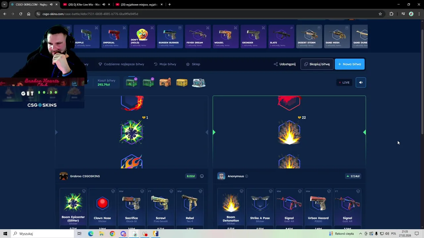Open the Sacrifice Glock-18 item
The image size is (424, 238).
pyautogui.click(x=132, y=208)
